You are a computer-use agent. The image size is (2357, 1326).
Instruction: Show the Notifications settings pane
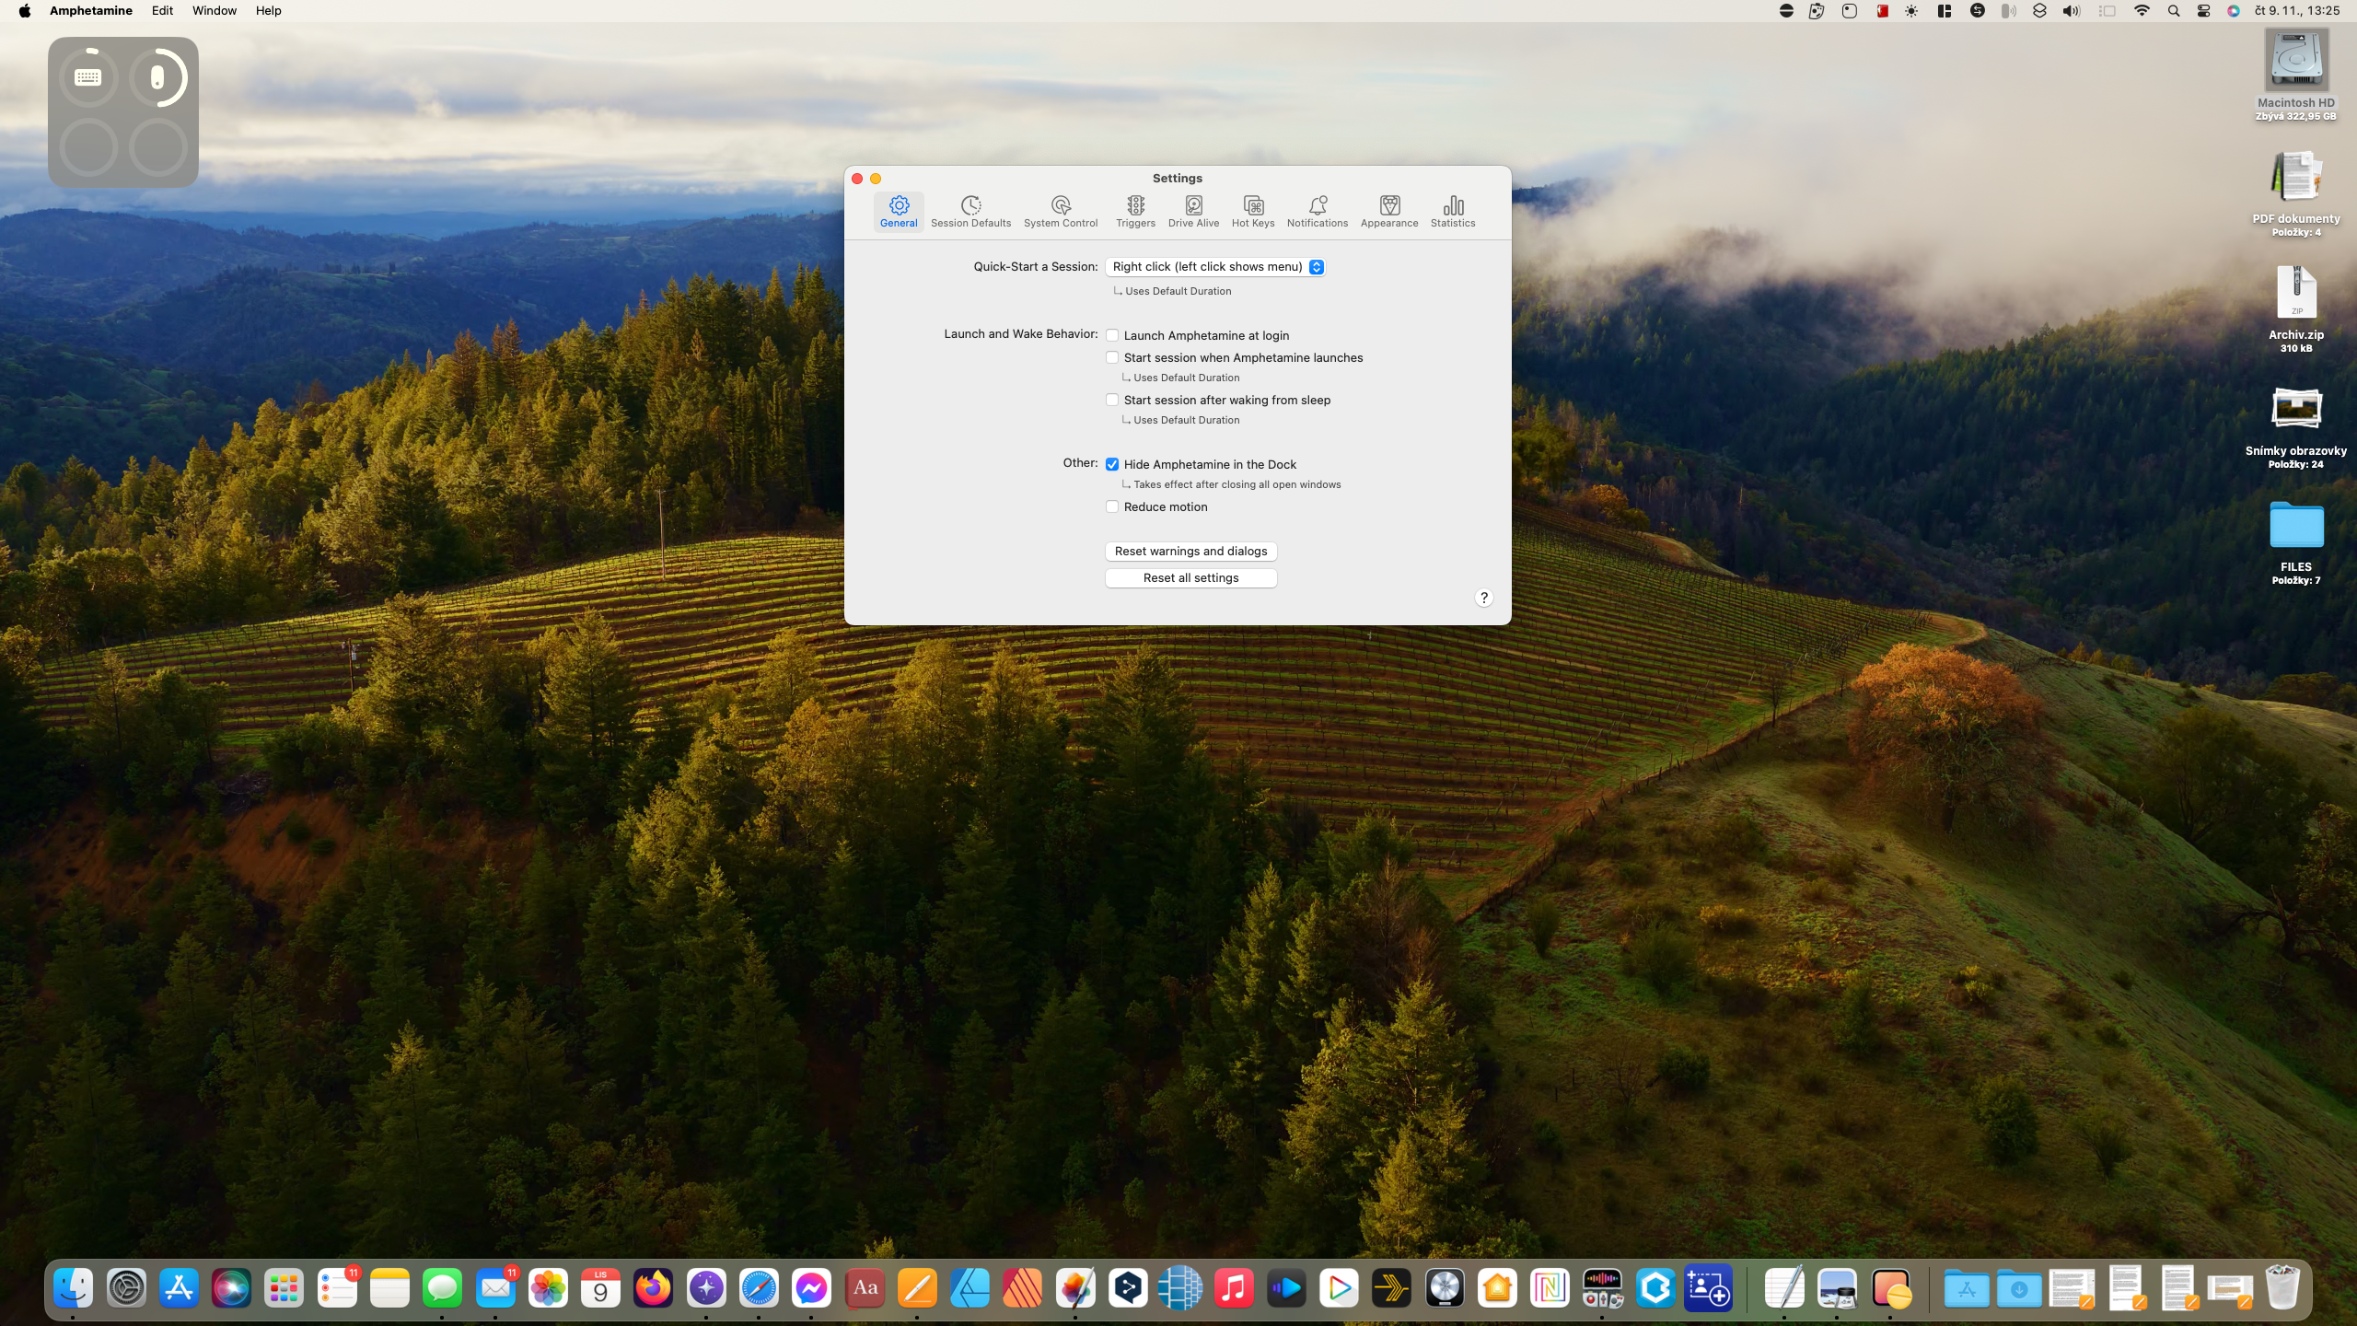coord(1317,211)
